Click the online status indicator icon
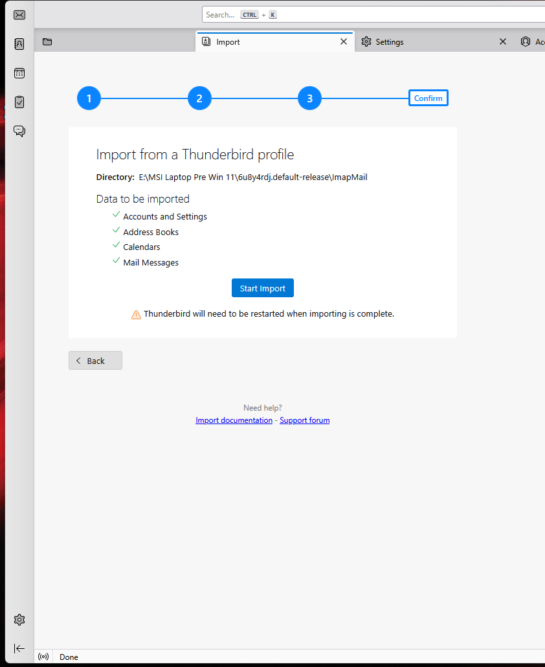Image resolution: width=545 pixels, height=667 pixels. tap(43, 657)
